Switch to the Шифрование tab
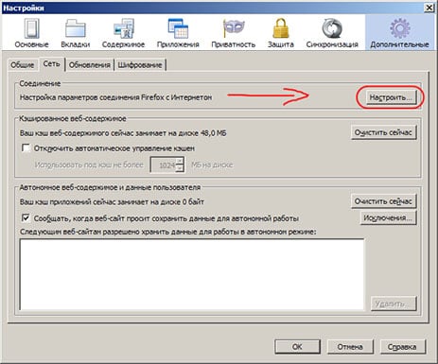438x364 pixels. point(140,65)
